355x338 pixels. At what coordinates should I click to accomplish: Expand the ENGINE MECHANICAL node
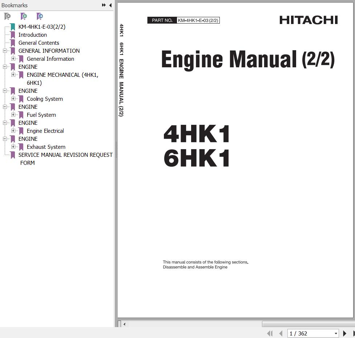pos(13,75)
